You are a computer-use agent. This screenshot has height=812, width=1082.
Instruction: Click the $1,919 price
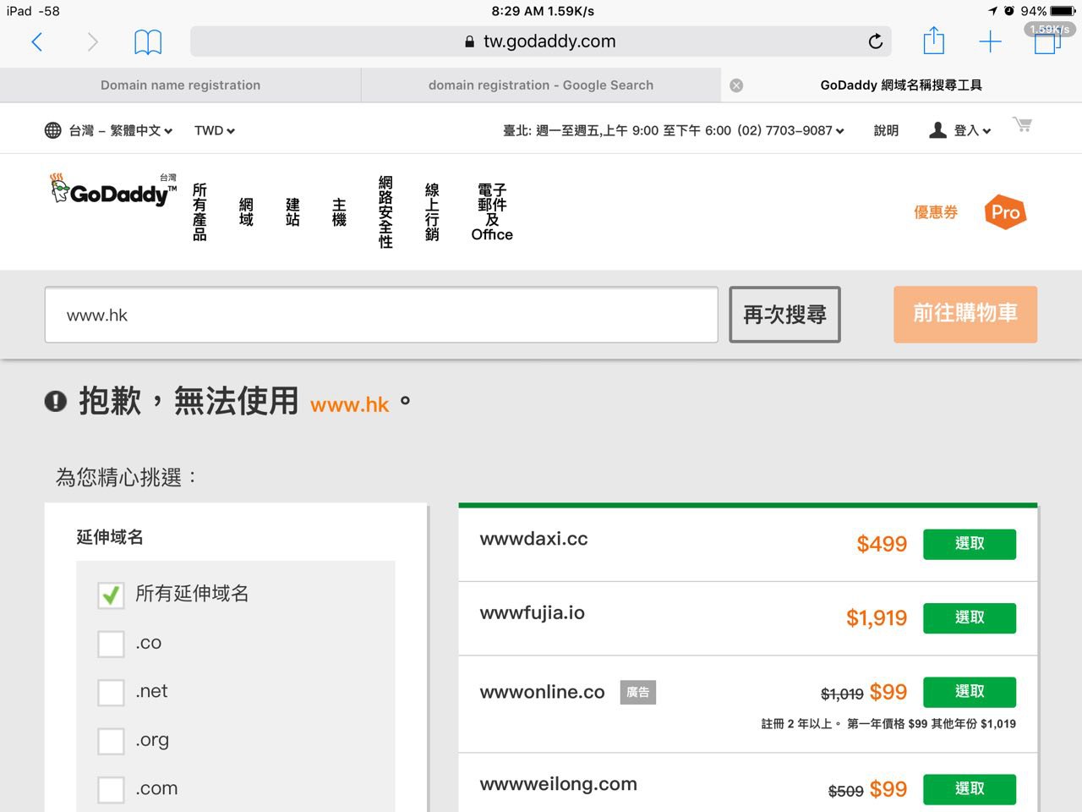coord(877,618)
